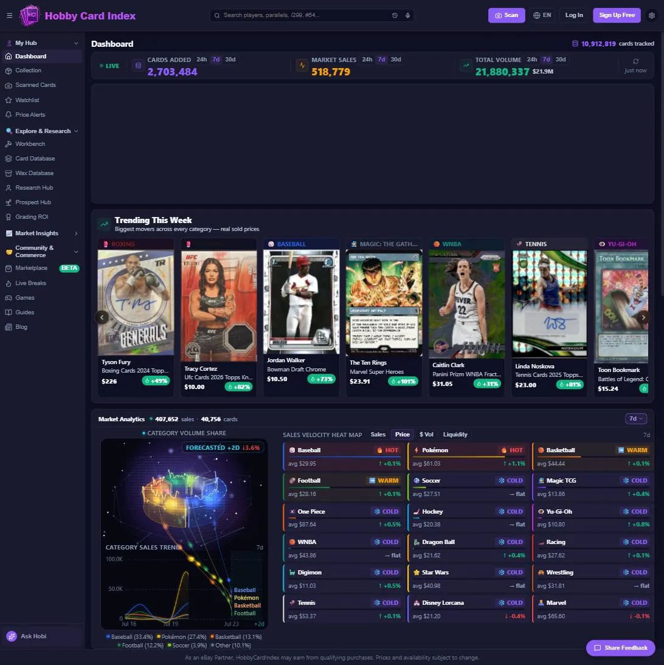Viewport: 664px width, 665px height.
Task: Set Cards Added range to 30d
Action: pos(230,60)
